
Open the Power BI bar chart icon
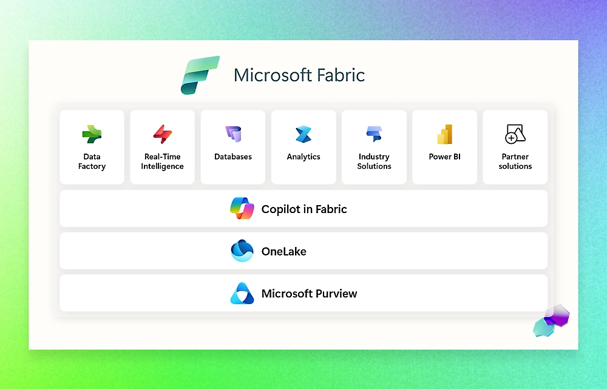click(x=444, y=134)
